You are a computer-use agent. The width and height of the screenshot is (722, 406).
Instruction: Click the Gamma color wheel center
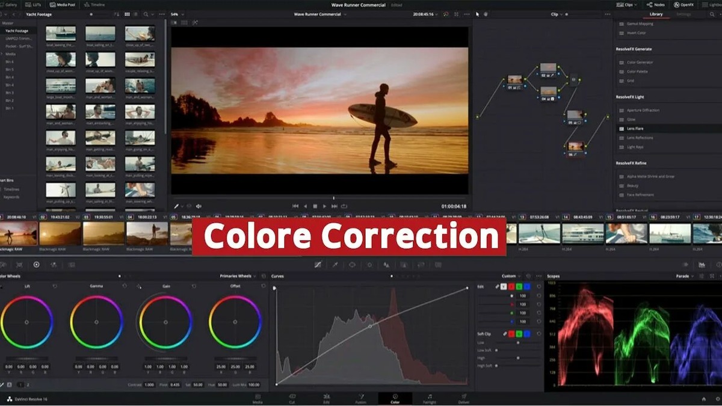pos(96,322)
